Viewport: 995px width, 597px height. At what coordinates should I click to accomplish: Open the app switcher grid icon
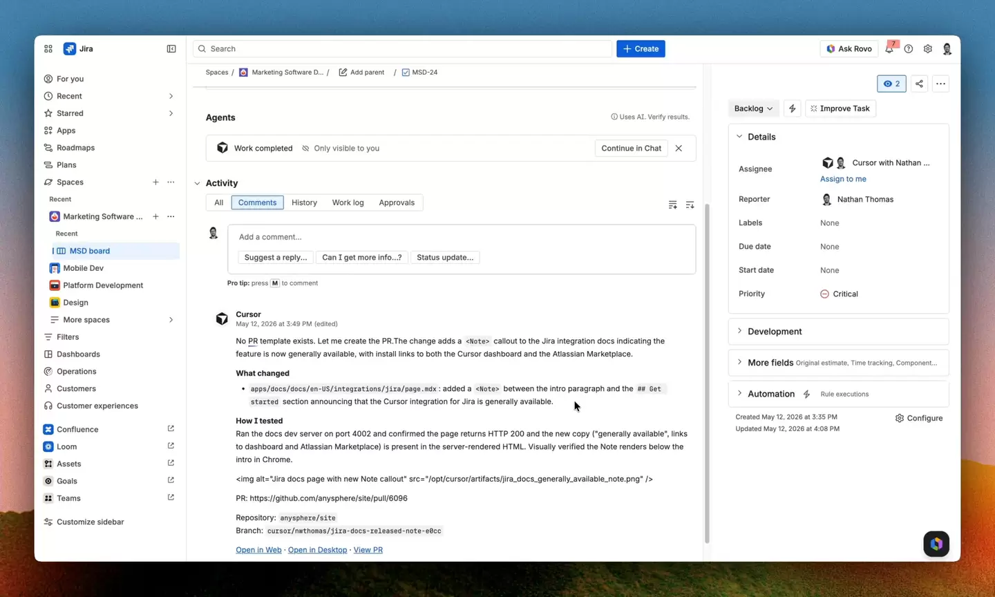(48, 49)
